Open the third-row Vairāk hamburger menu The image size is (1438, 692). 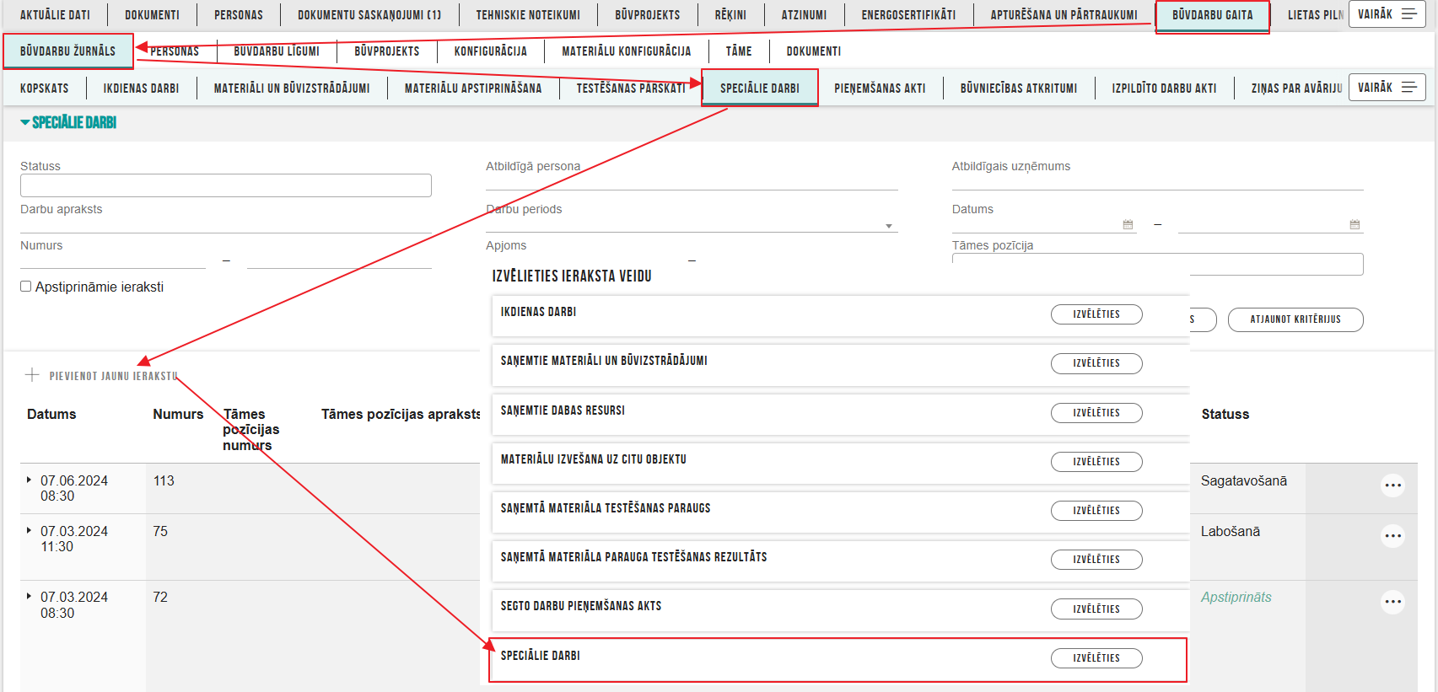point(1387,88)
